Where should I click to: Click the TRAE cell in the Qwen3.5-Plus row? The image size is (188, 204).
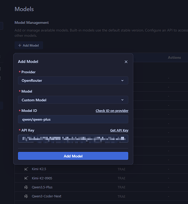122,187
